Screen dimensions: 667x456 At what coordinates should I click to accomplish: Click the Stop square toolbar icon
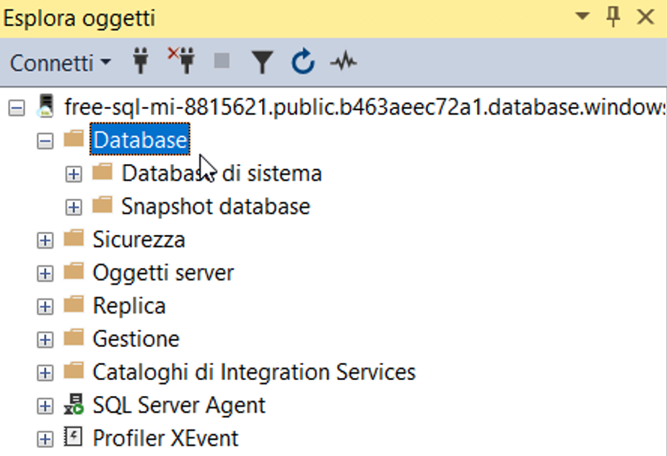(222, 62)
